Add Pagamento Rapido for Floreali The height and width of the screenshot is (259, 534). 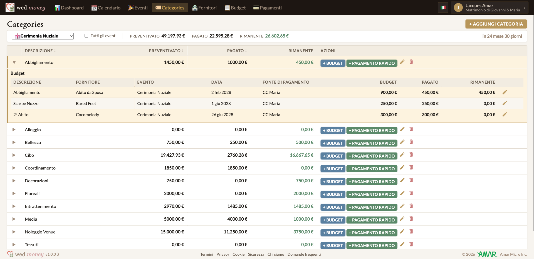(x=372, y=194)
